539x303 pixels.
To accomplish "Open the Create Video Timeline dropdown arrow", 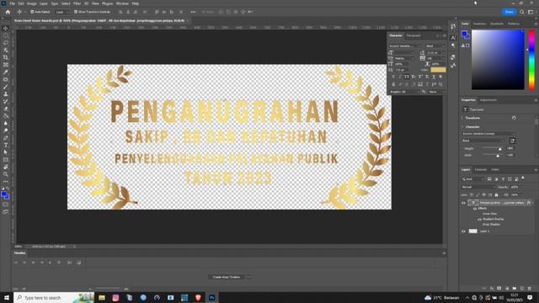I will click(x=248, y=277).
